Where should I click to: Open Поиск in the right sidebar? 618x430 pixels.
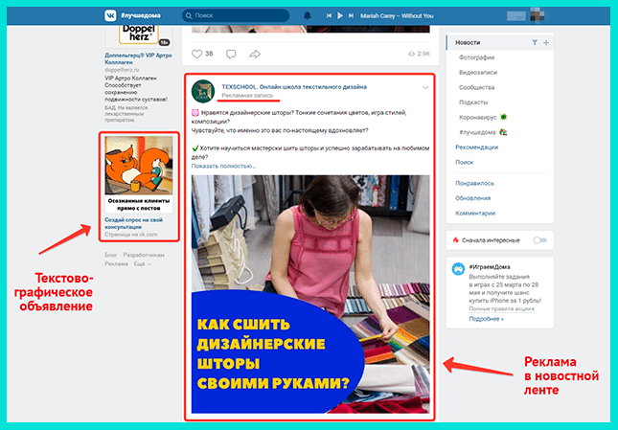tap(465, 162)
